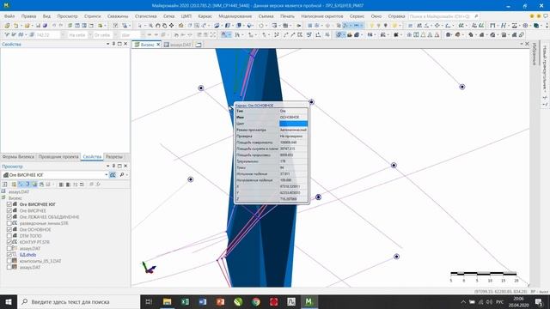Open the Ore ВИСЯЧЕЕ ЮГ combo box dropdown
Viewport: 550px width, 309px height.
[107, 174]
